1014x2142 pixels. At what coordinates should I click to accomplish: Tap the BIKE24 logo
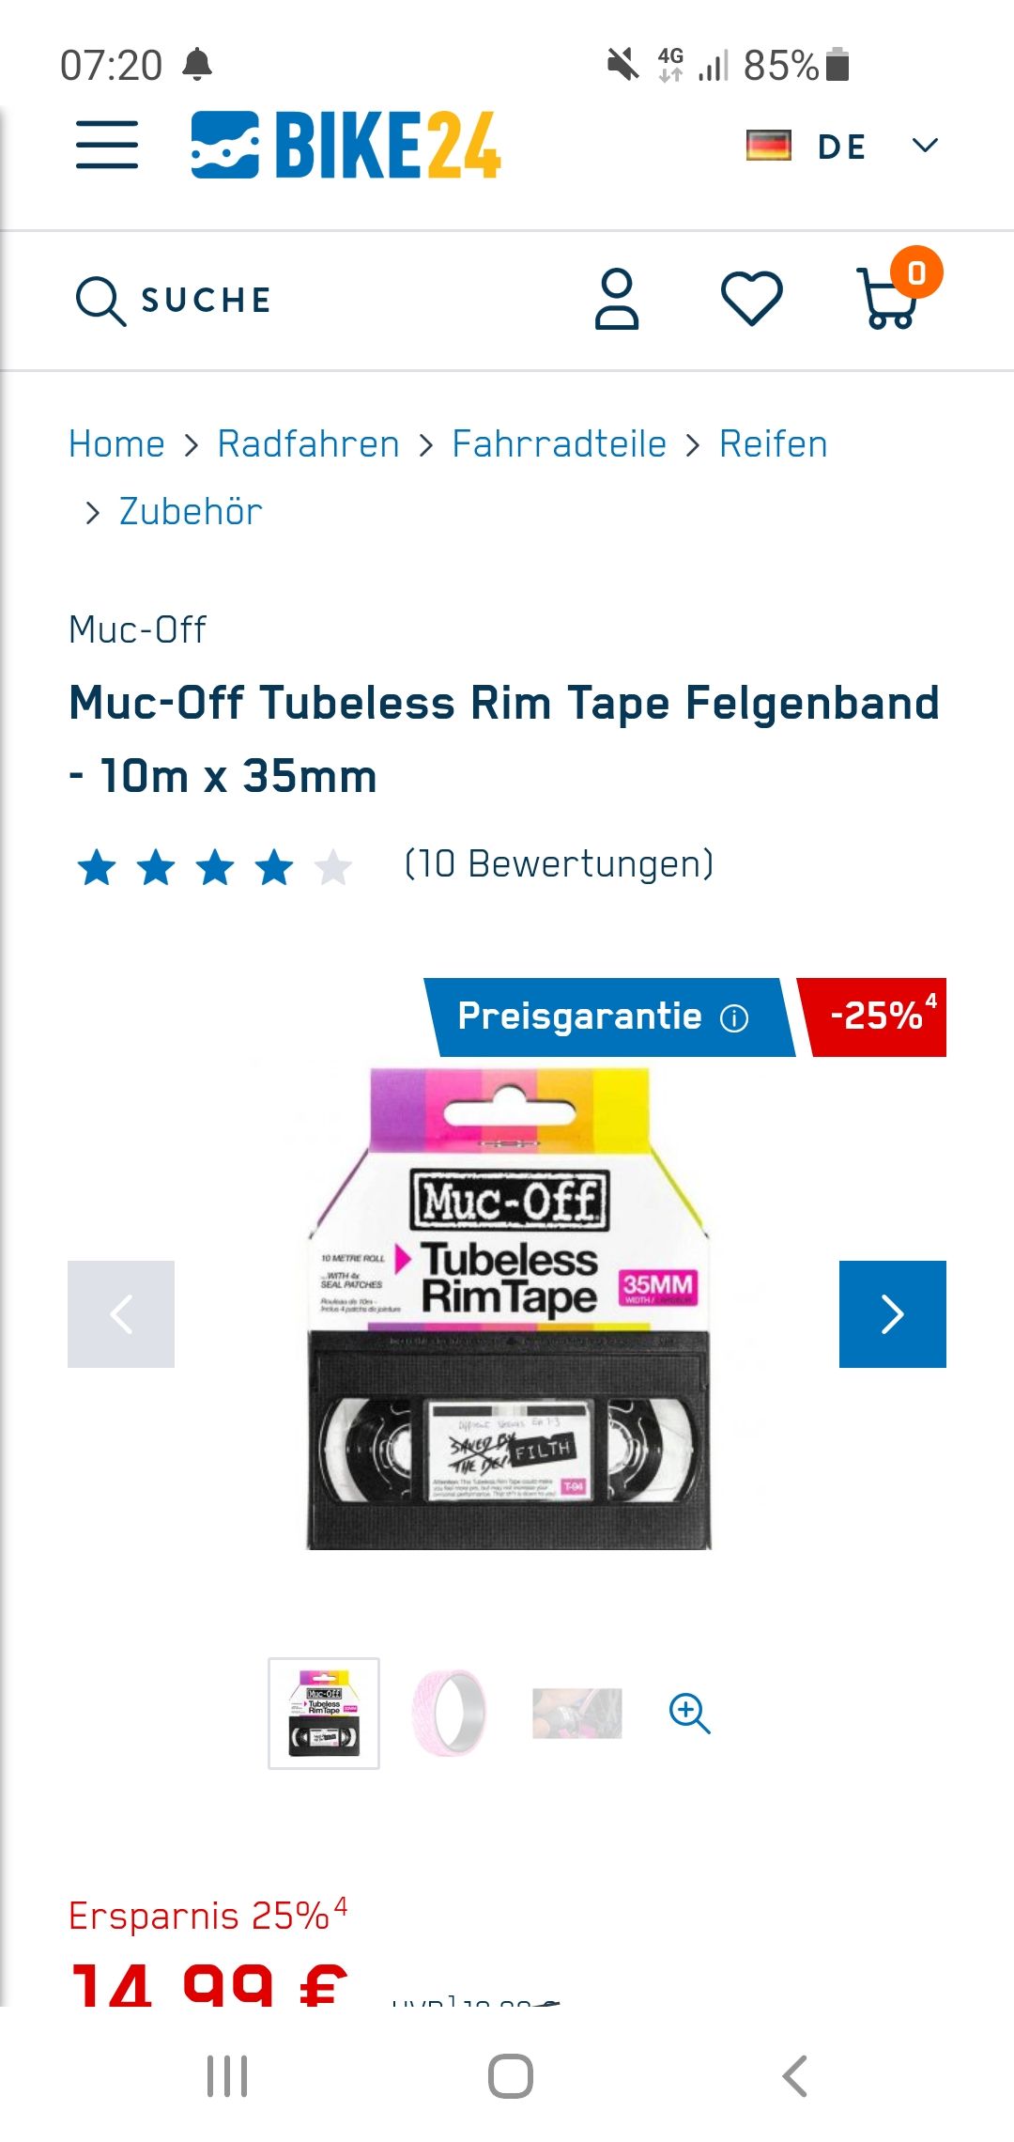(x=346, y=145)
